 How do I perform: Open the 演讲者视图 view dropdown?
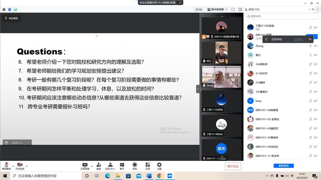tap(217, 10)
